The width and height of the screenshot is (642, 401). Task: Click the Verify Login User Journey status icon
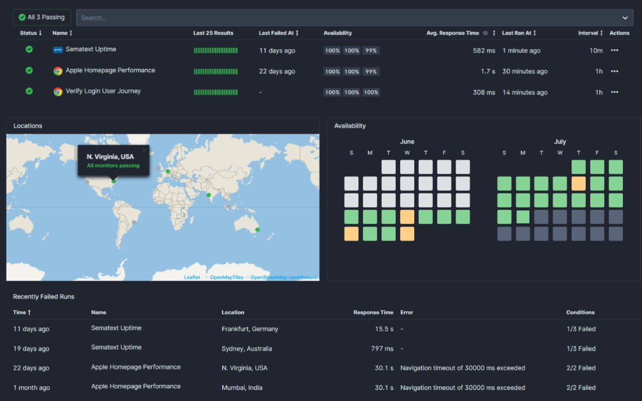[29, 91]
